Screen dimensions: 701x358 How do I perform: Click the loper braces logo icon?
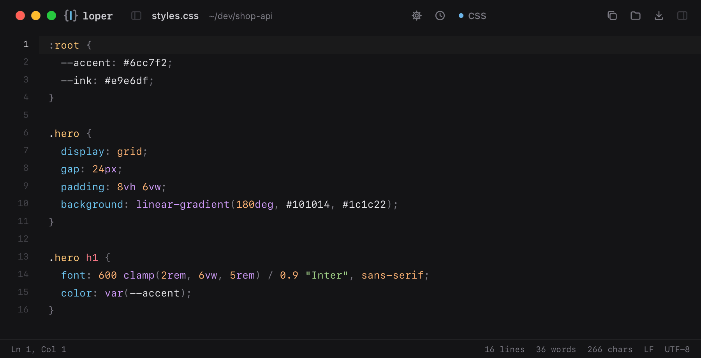click(71, 16)
